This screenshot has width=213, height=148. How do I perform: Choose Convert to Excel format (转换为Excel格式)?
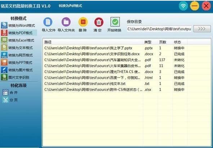18,40
